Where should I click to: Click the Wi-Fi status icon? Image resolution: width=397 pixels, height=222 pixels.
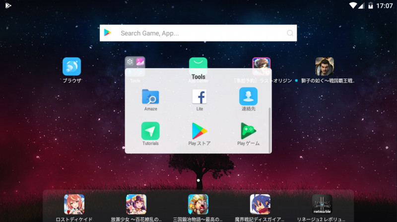[353, 5]
